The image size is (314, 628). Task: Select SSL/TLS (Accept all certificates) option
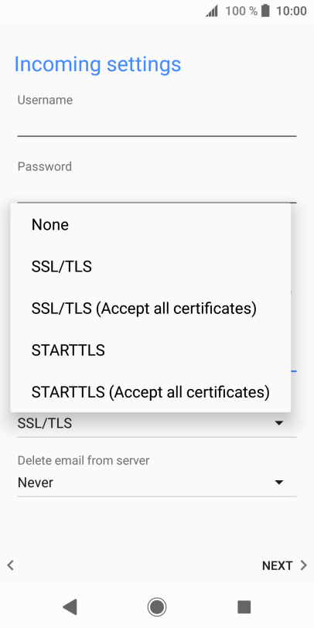(x=151, y=309)
